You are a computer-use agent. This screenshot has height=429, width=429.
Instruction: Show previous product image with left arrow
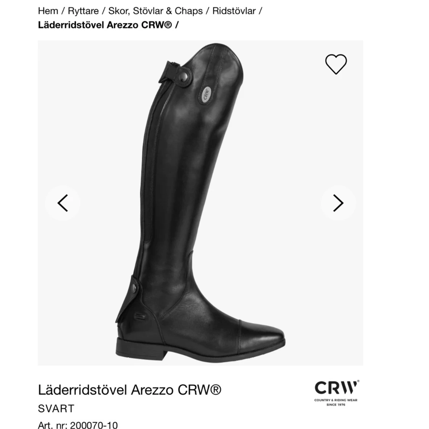point(63,203)
